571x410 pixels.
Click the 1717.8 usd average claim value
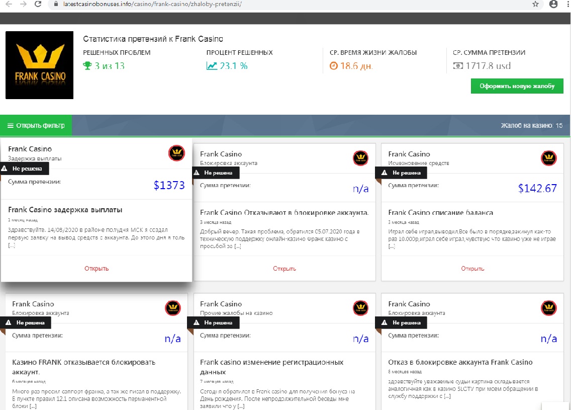[x=489, y=66]
